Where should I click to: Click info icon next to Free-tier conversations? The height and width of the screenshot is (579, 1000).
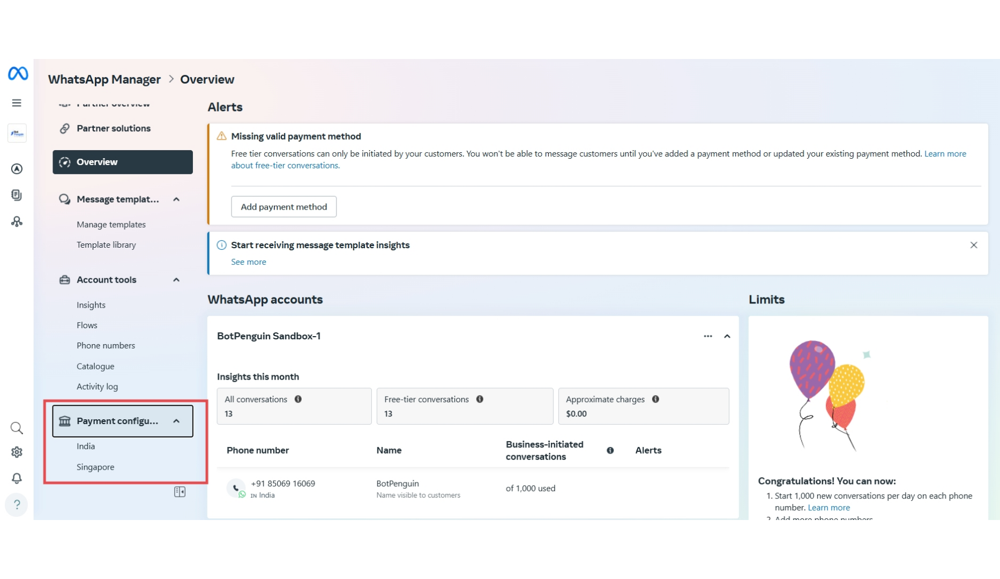(x=480, y=399)
